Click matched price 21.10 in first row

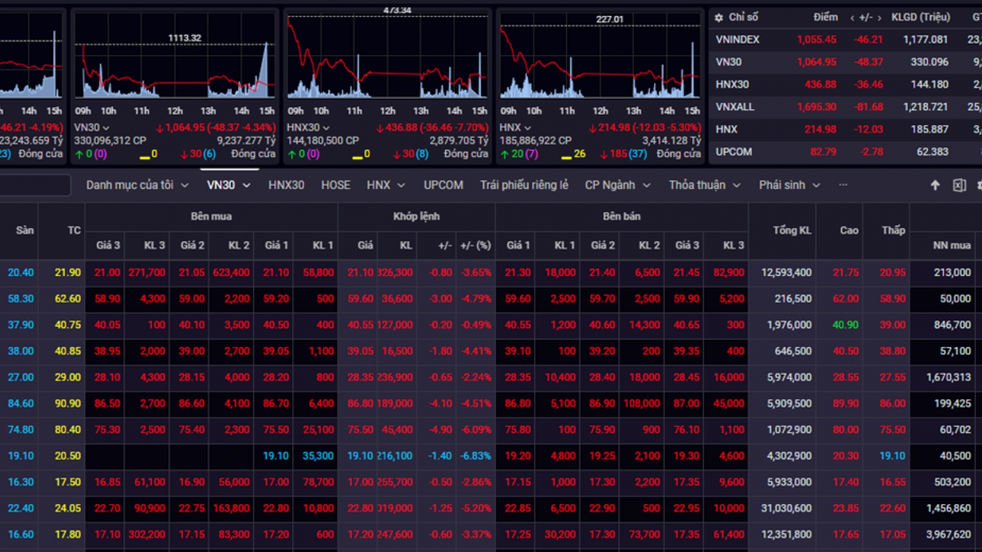360,272
